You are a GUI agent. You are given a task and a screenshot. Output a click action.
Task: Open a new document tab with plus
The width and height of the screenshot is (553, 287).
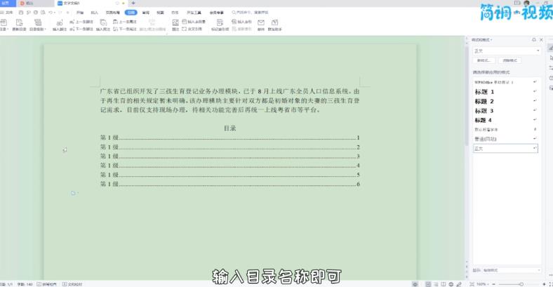pyautogui.click(x=133, y=4)
